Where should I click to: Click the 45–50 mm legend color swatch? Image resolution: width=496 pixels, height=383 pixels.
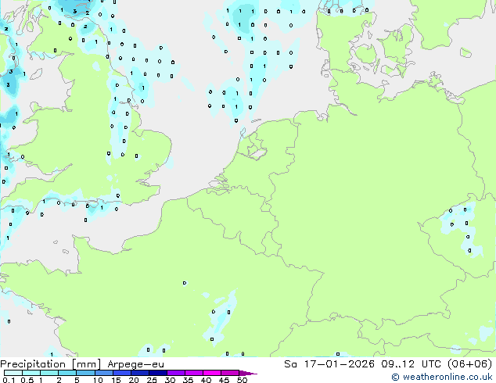tap(230, 373)
